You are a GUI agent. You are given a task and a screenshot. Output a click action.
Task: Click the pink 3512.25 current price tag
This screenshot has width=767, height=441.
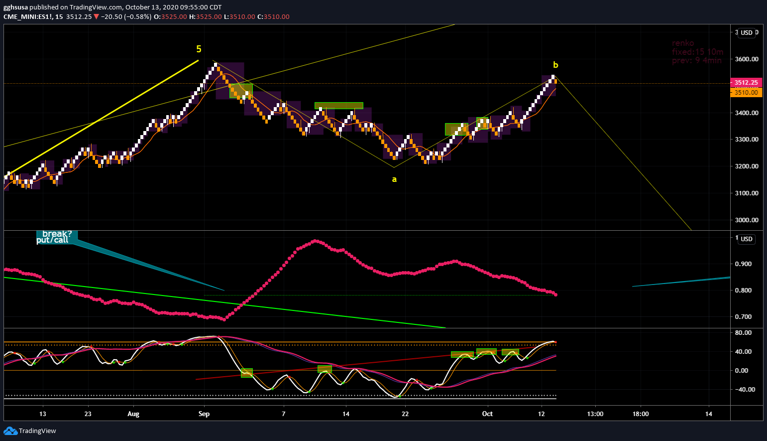(x=746, y=83)
